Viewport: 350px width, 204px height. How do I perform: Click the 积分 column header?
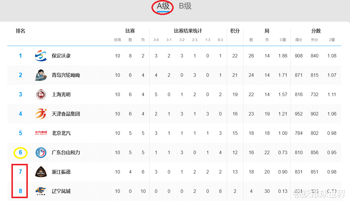click(235, 31)
